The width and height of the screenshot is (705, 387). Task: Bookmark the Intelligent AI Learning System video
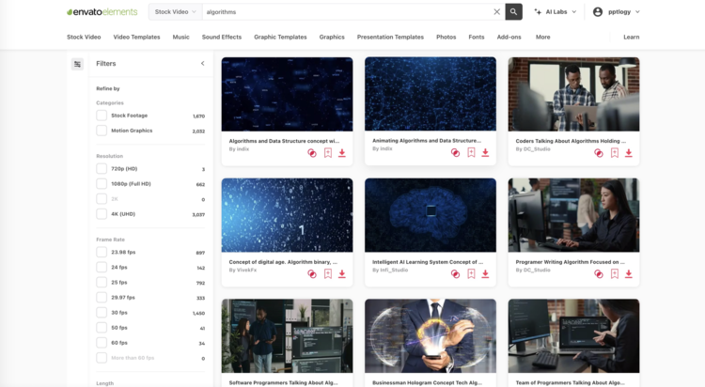pos(471,274)
